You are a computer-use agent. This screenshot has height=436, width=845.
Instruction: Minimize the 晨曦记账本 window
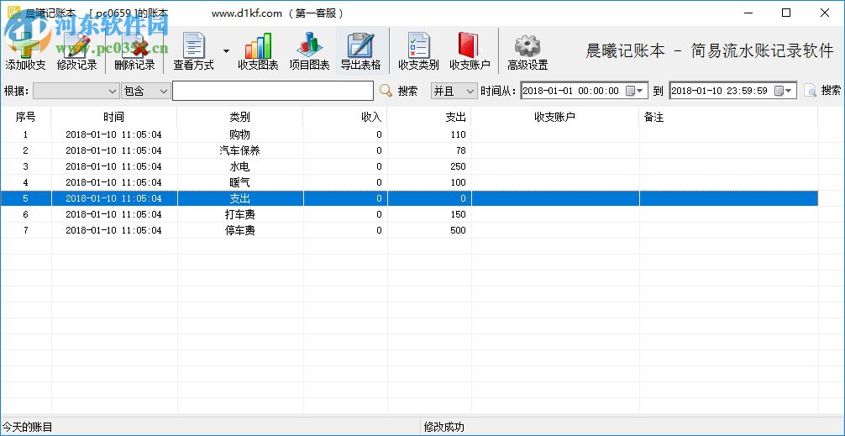pyautogui.click(x=748, y=13)
